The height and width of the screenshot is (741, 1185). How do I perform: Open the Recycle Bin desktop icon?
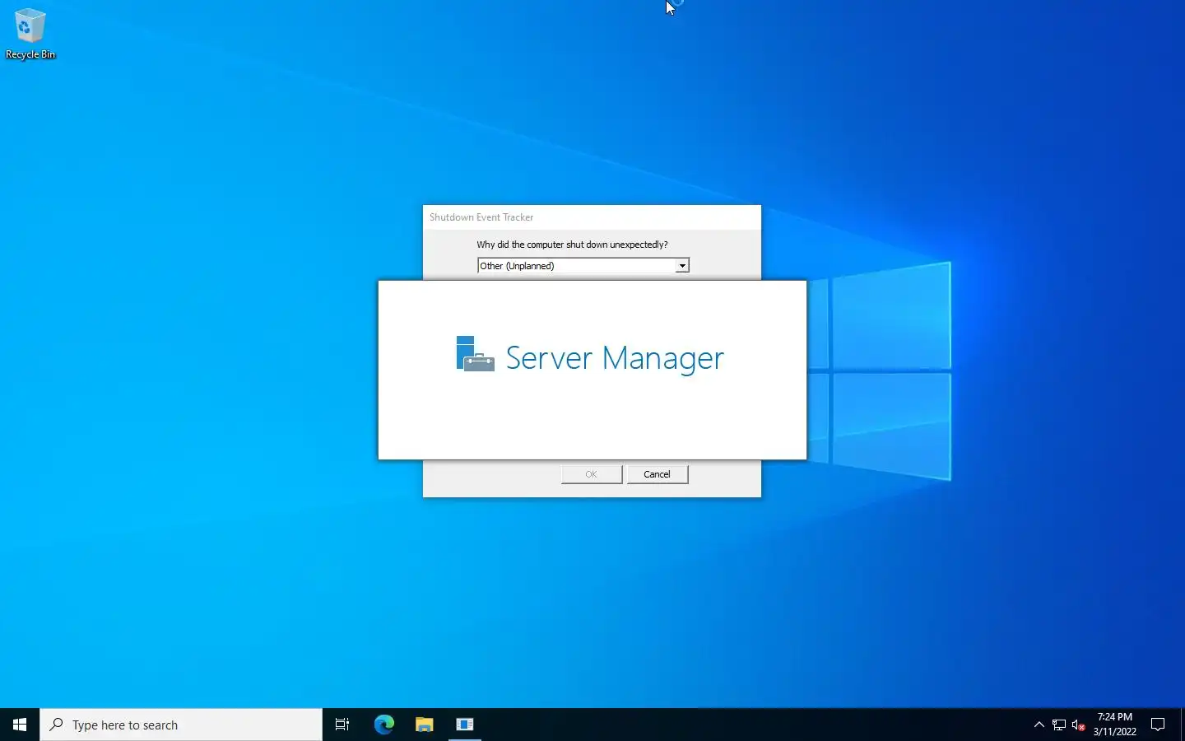pos(30,35)
